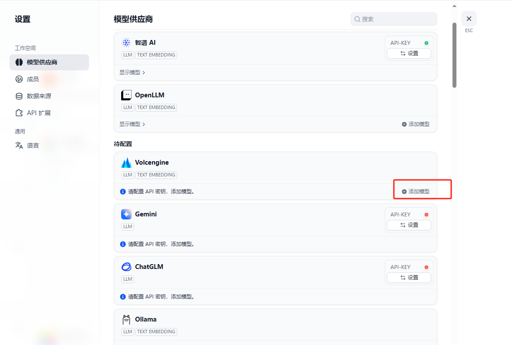
Task: Click the LLM tag under Gemini
Action: click(x=128, y=226)
